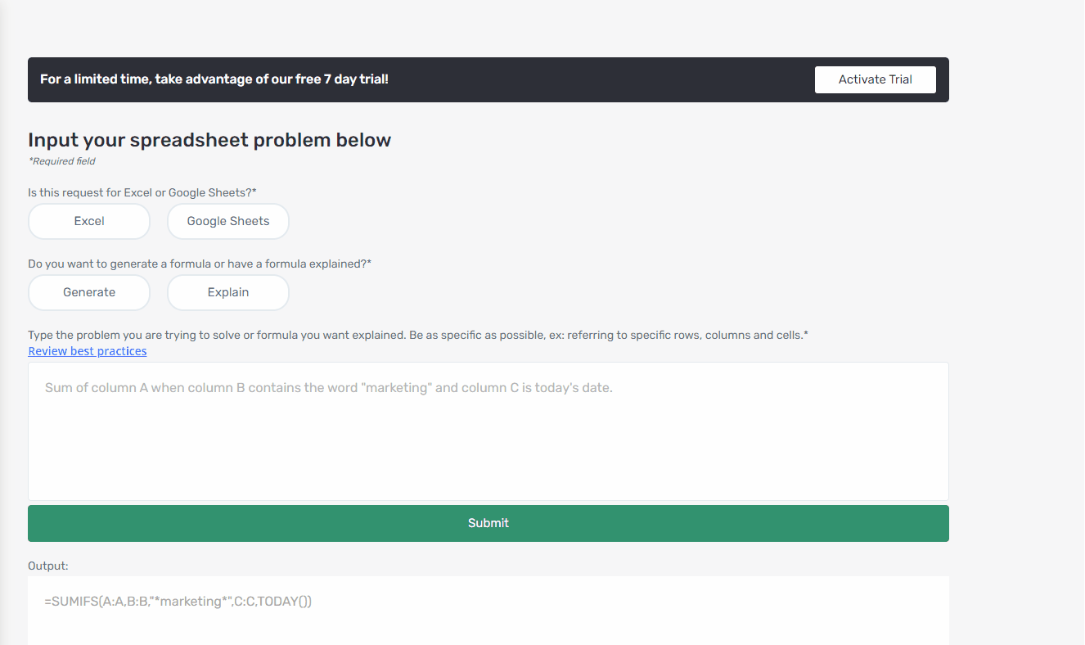Click the Output results area

click(x=488, y=610)
